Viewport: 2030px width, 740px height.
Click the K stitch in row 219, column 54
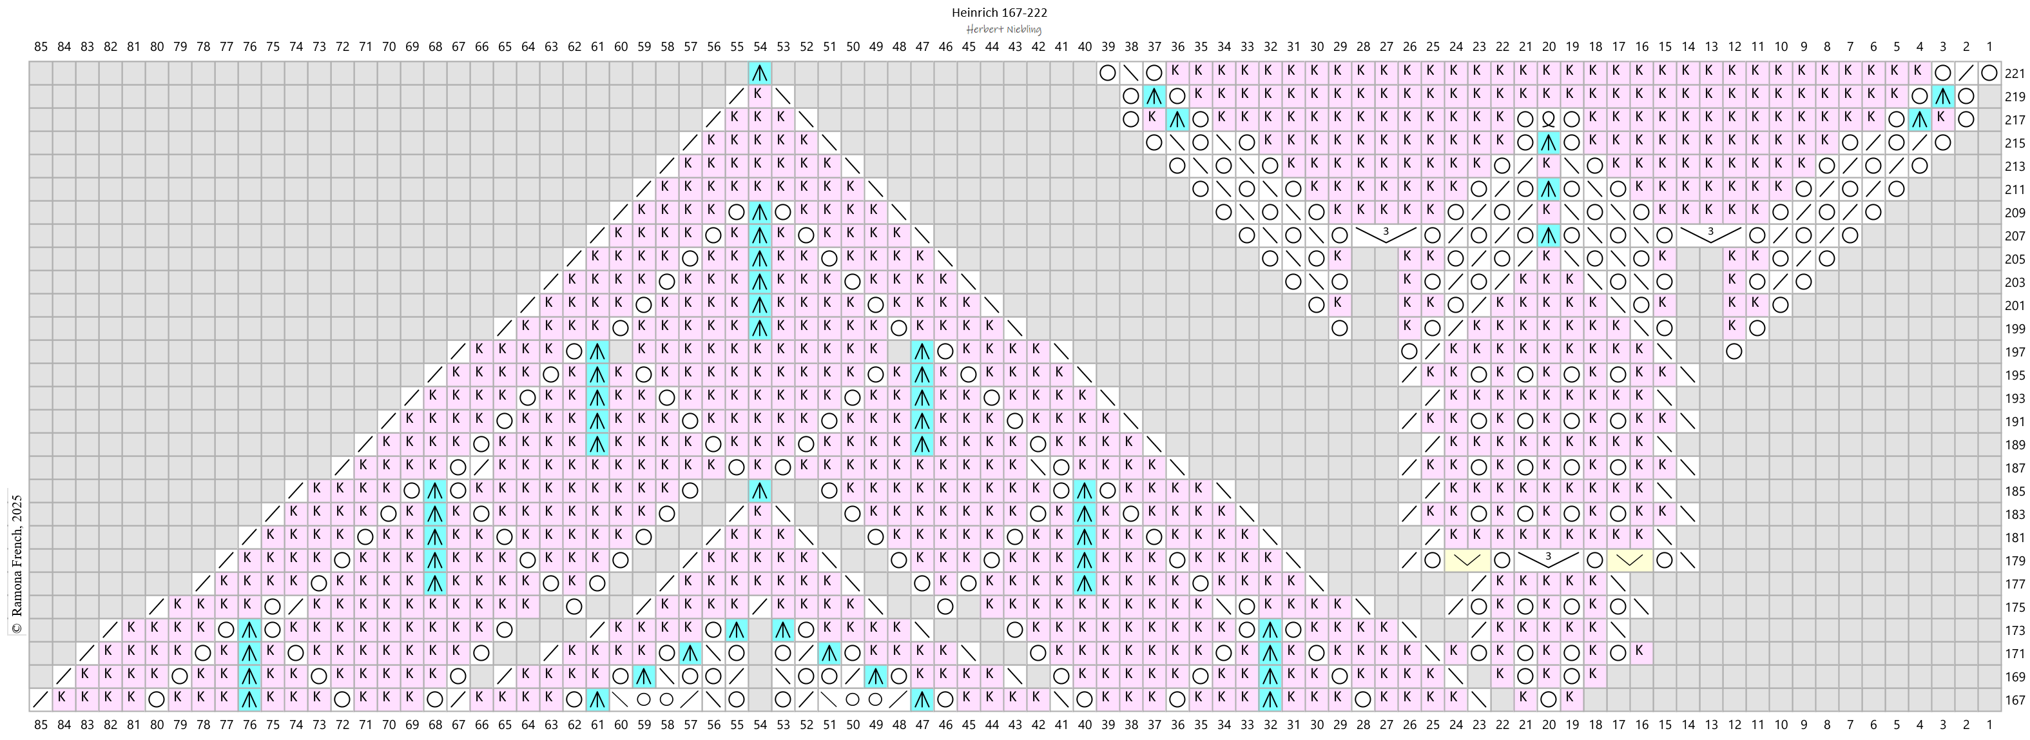click(x=760, y=96)
